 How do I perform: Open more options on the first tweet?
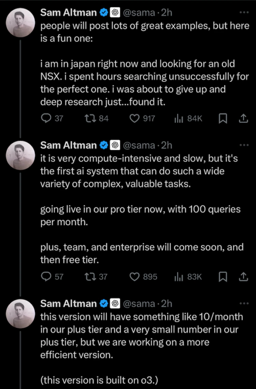point(244,13)
